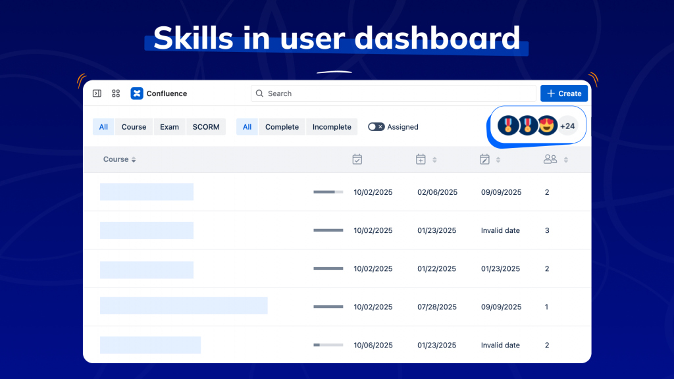Click the people icon column header
Viewport: 674px width, 379px height.
(550, 159)
